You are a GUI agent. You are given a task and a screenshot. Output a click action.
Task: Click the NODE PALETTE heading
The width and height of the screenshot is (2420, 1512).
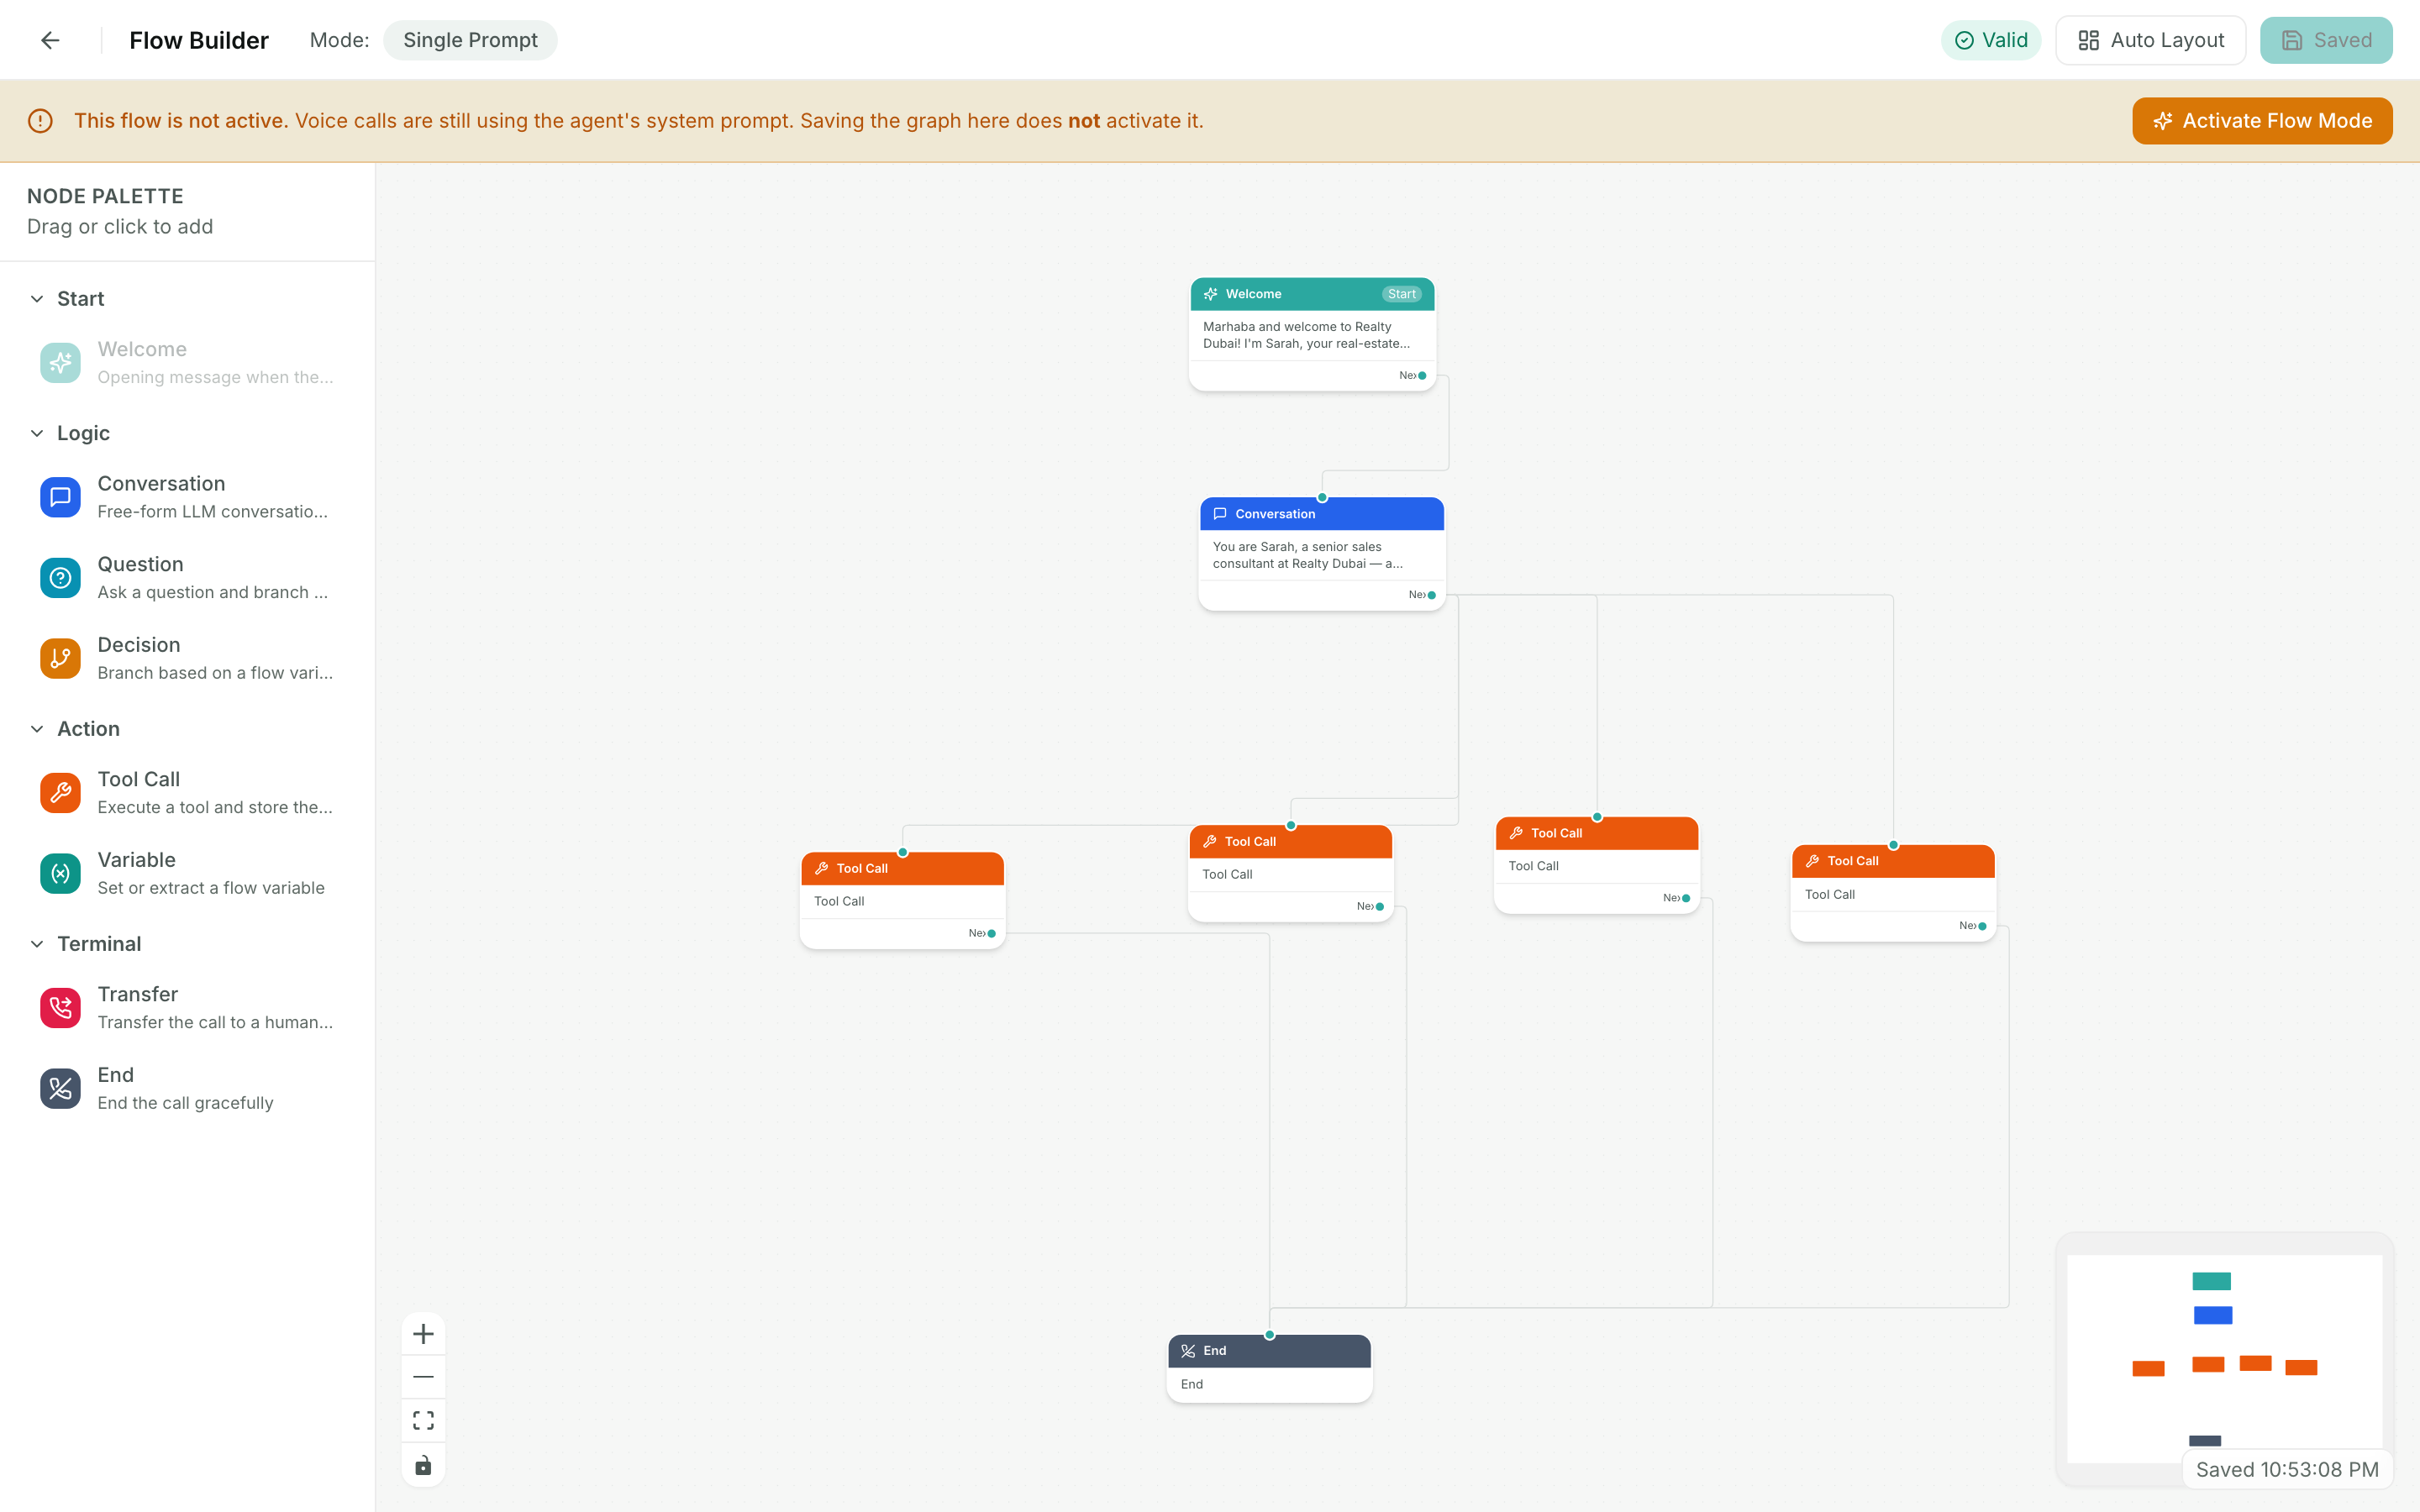click(x=105, y=196)
